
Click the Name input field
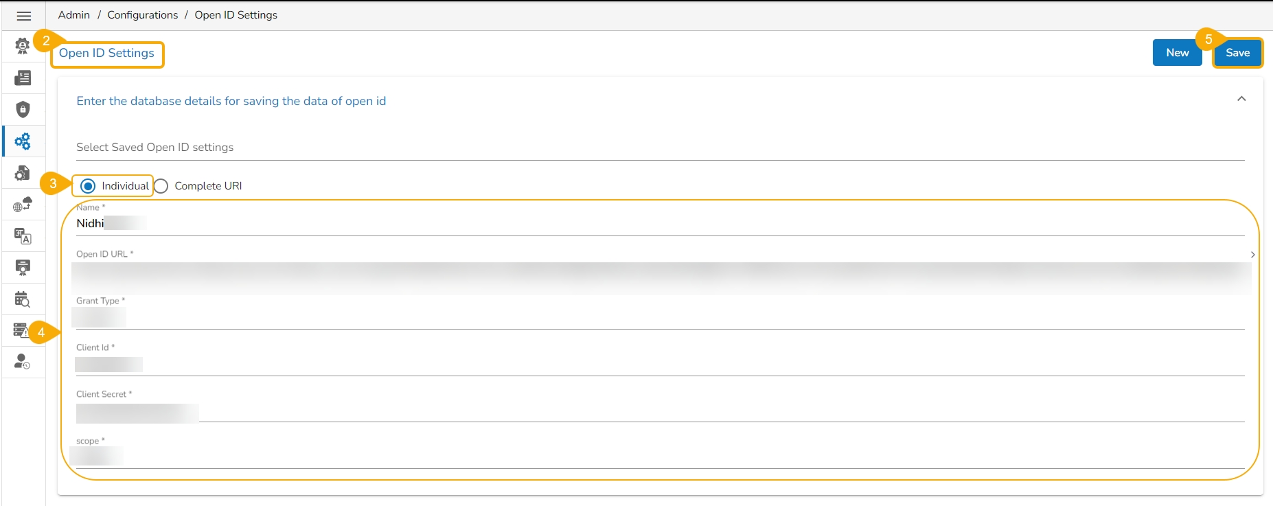pos(659,224)
